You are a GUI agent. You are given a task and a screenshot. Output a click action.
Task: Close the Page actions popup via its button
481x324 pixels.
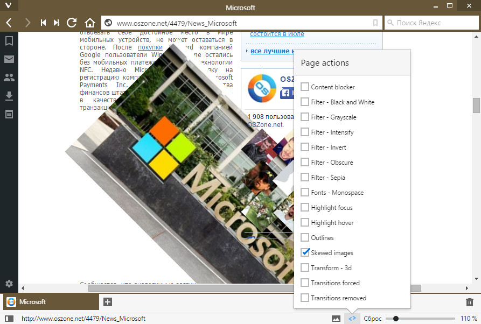(x=352, y=319)
